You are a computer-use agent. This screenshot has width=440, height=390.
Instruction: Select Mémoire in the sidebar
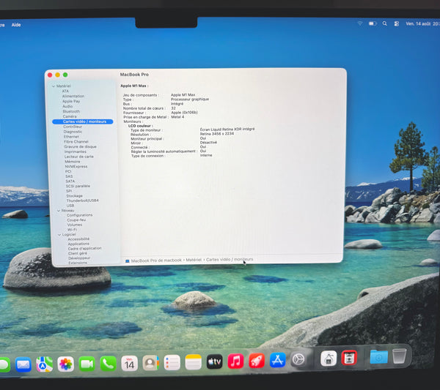click(x=73, y=162)
